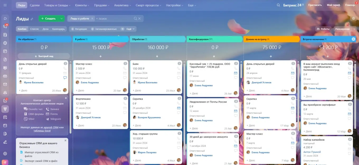This screenshot has height=165, width=359.
Task: Click the 'Обработан' stage header
Action: point(157,39)
